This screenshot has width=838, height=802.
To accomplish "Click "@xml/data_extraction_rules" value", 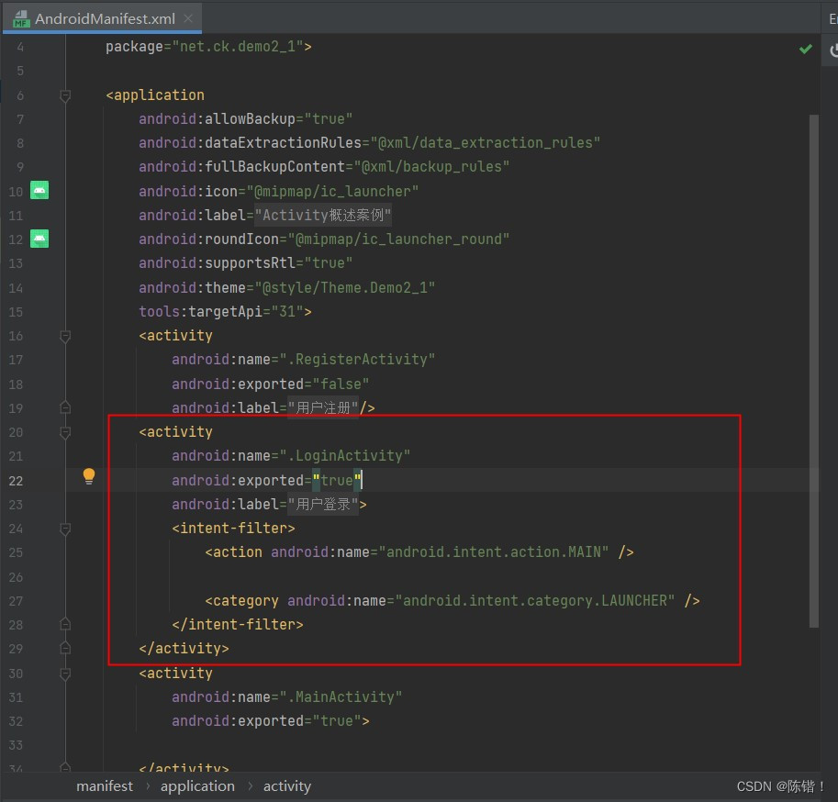I will pos(486,142).
